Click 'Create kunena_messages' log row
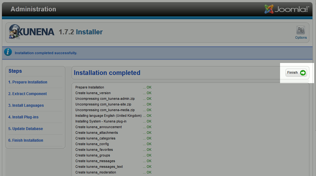The height and width of the screenshot is (176, 316). pos(113,161)
